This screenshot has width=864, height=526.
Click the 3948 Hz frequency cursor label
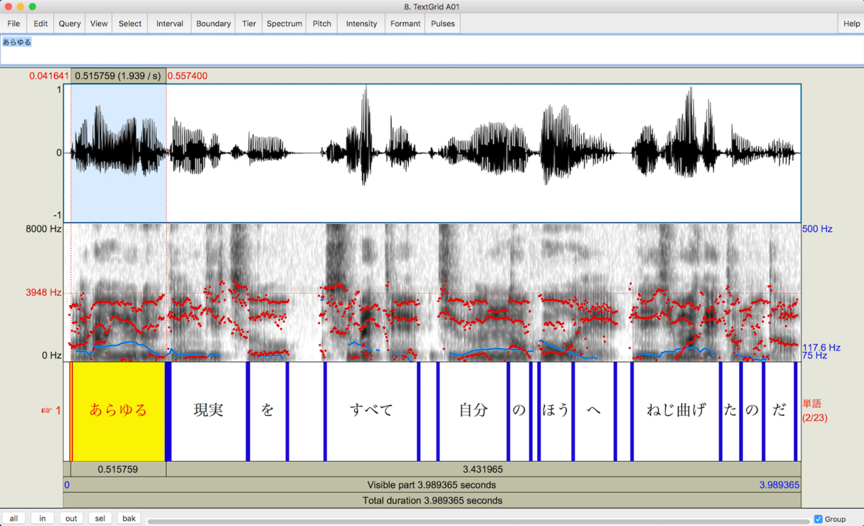tap(45, 293)
